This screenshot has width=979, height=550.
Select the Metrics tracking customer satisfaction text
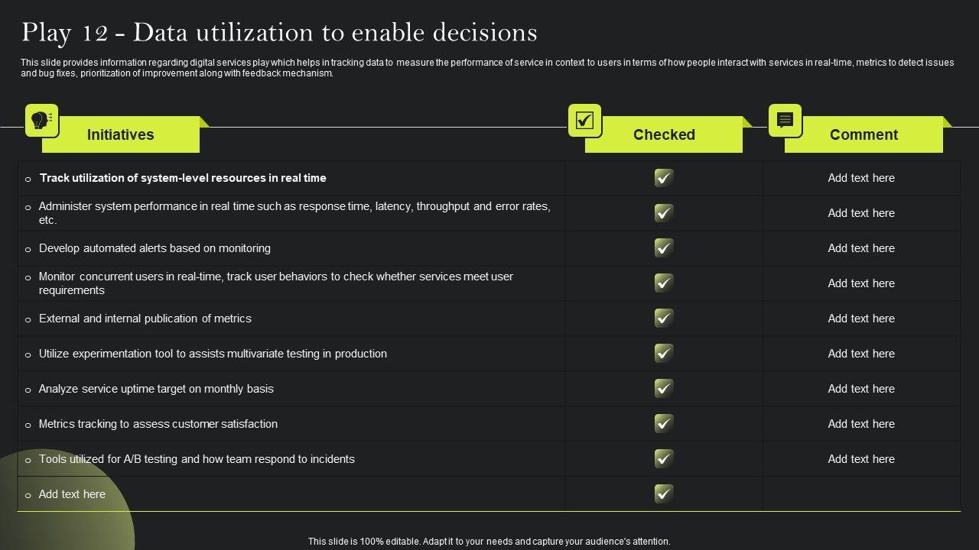pyautogui.click(x=158, y=424)
